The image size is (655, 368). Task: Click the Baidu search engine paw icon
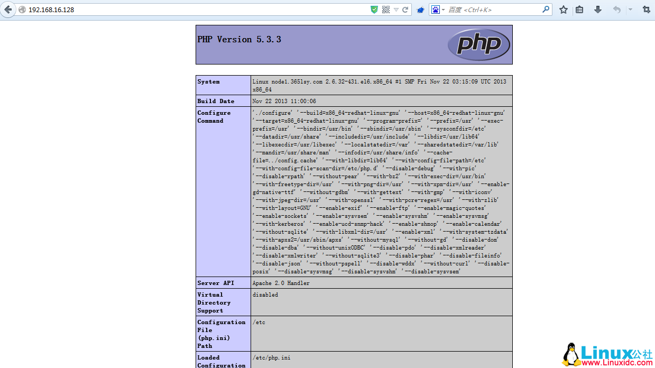click(436, 9)
